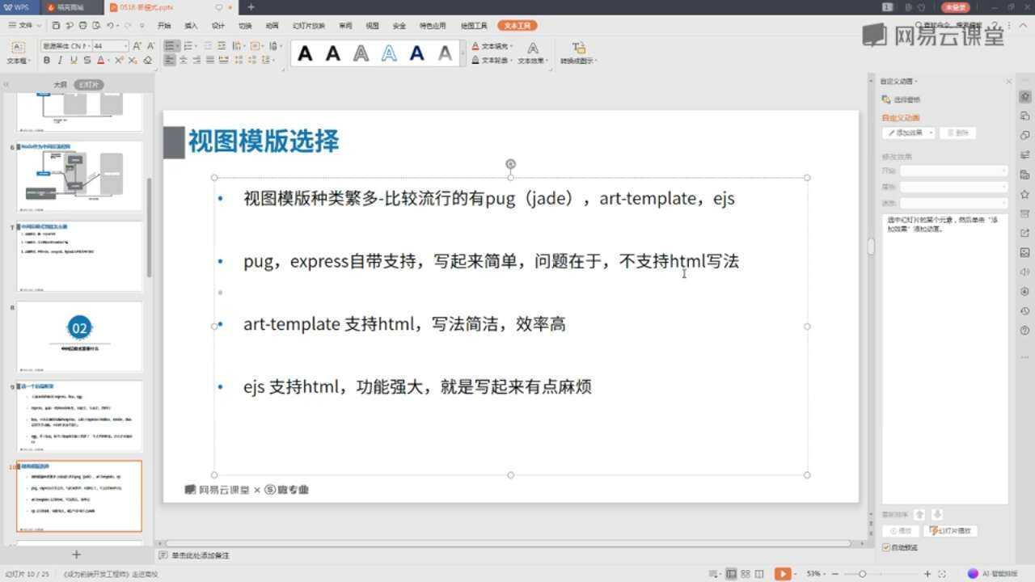This screenshot has width=1035, height=582.
Task: Apply underline to the text
Action: click(74, 61)
